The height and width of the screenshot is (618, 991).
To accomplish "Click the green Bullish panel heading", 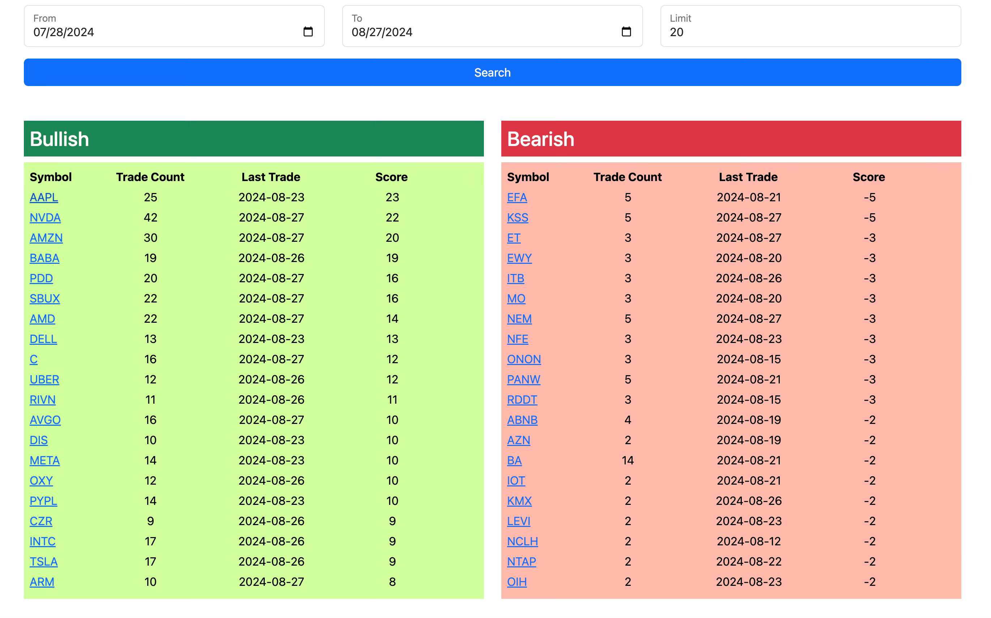I will (x=254, y=138).
